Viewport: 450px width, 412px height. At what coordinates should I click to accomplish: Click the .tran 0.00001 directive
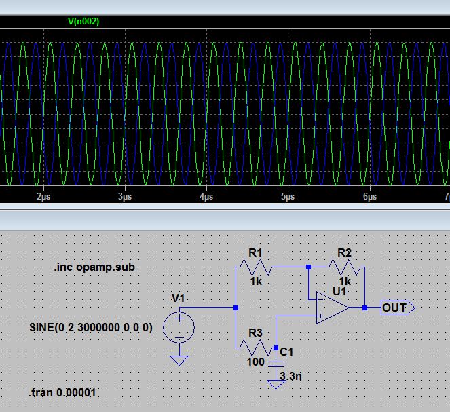[x=62, y=392]
